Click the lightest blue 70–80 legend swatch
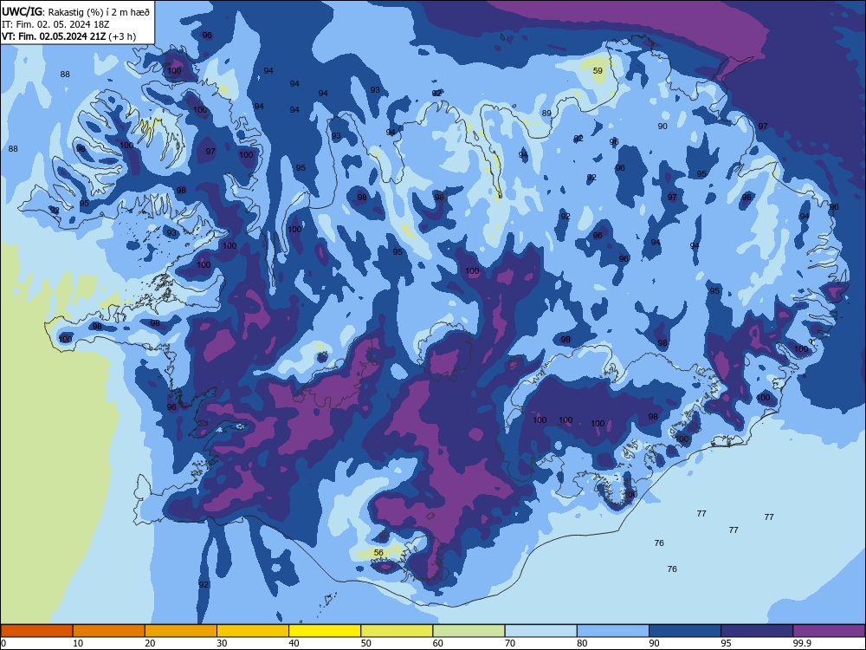The width and height of the screenshot is (866, 650). [540, 631]
